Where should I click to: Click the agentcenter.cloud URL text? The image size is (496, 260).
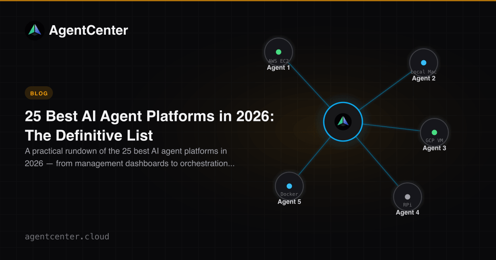pos(67,237)
